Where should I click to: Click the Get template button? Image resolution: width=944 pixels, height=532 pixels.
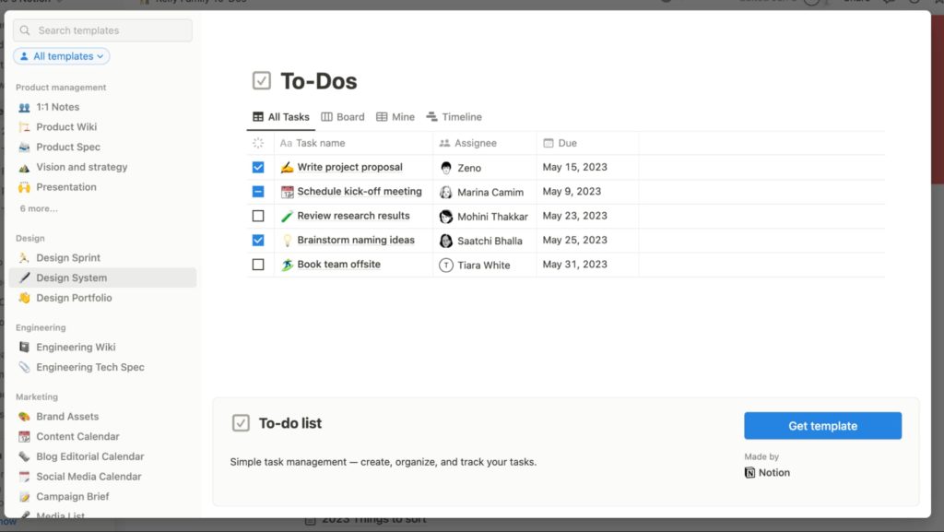822,425
